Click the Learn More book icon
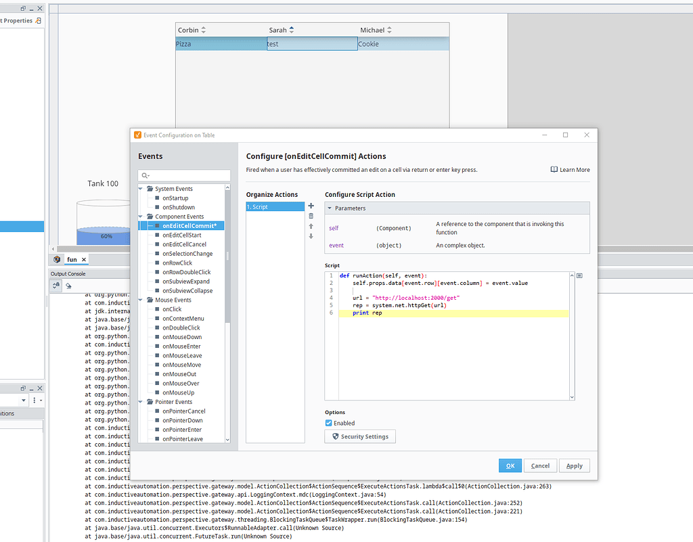The image size is (693, 542). pos(553,170)
